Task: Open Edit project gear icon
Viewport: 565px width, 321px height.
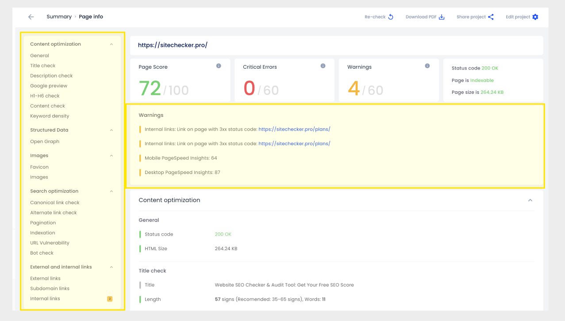Action: tap(535, 17)
